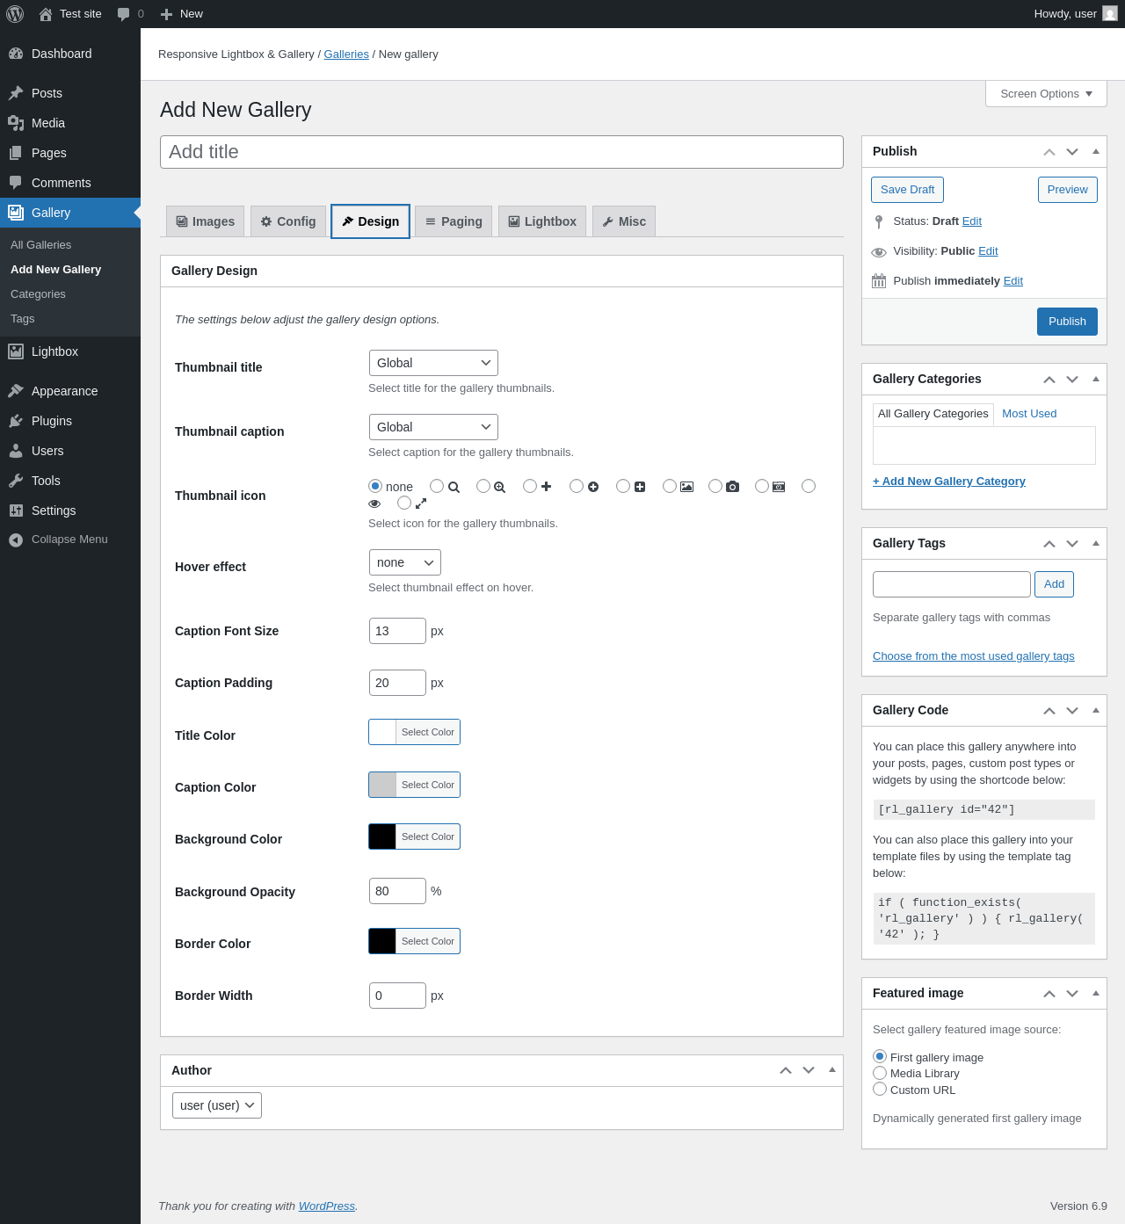This screenshot has height=1224, width=1125.
Task: Open the Hover effect dropdown
Action: 404,562
